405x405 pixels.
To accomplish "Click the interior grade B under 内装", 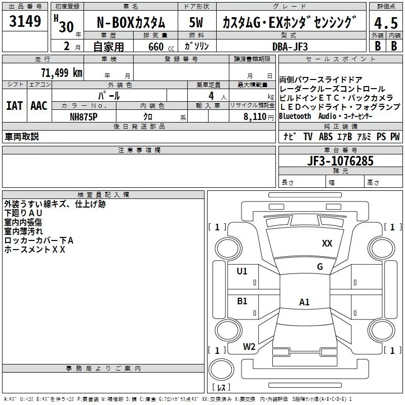I will click(x=394, y=46).
